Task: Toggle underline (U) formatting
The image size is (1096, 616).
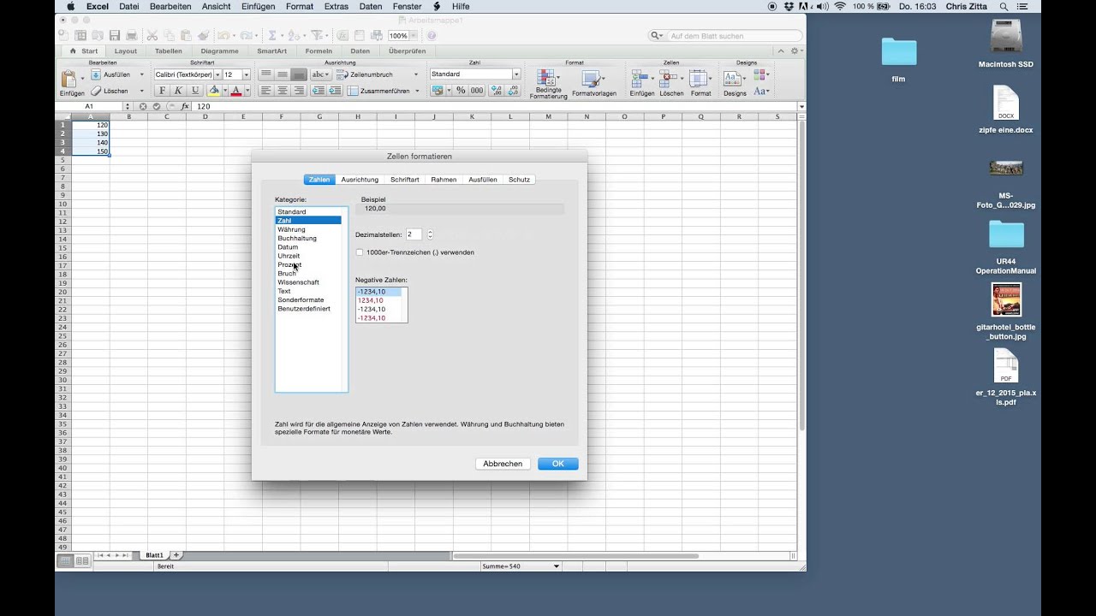Action: [x=195, y=90]
